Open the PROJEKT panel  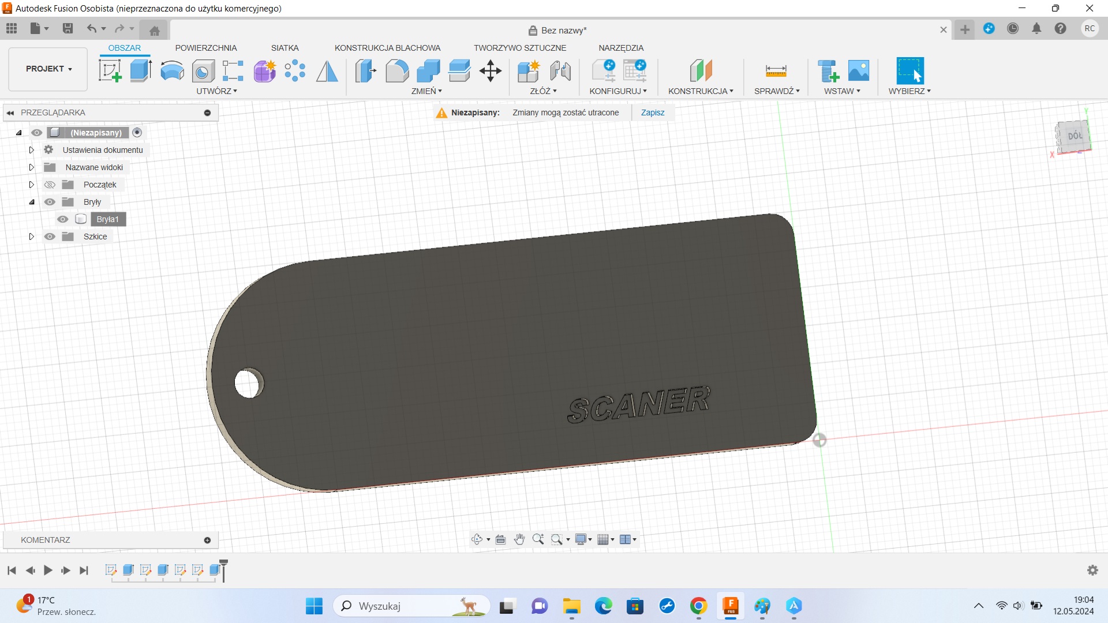pos(47,69)
